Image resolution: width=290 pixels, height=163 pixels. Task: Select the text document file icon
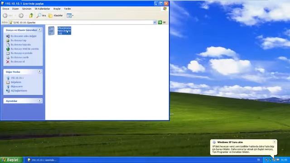[x=51, y=31]
